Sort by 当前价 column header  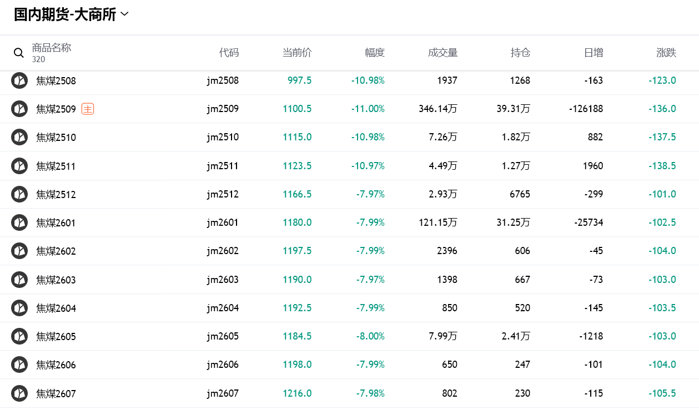point(297,53)
